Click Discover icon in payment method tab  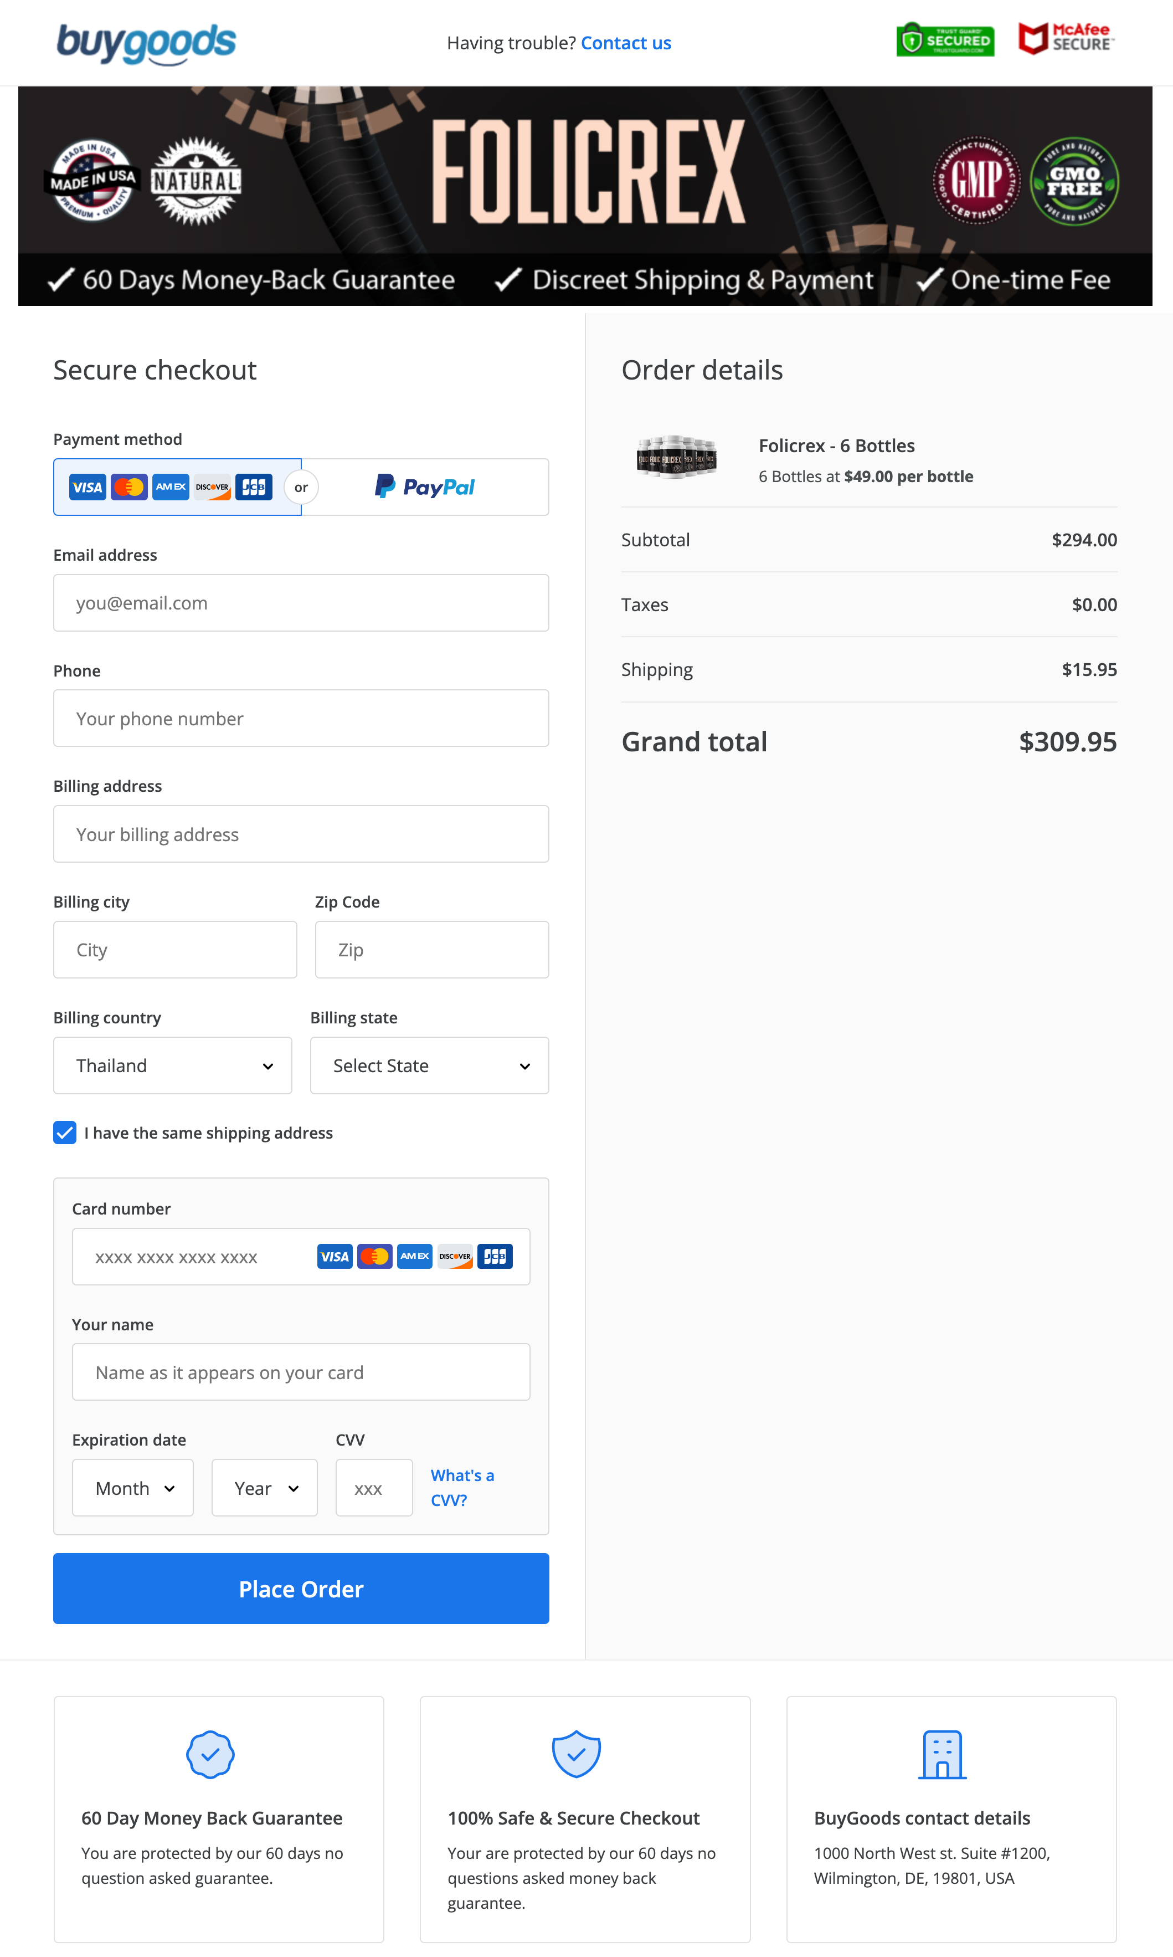pos(212,487)
